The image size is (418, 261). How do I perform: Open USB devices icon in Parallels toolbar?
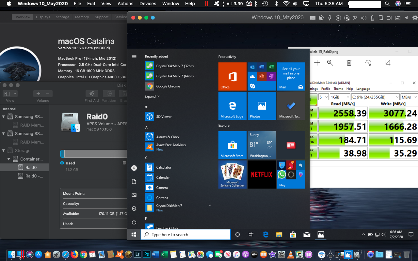(330, 18)
